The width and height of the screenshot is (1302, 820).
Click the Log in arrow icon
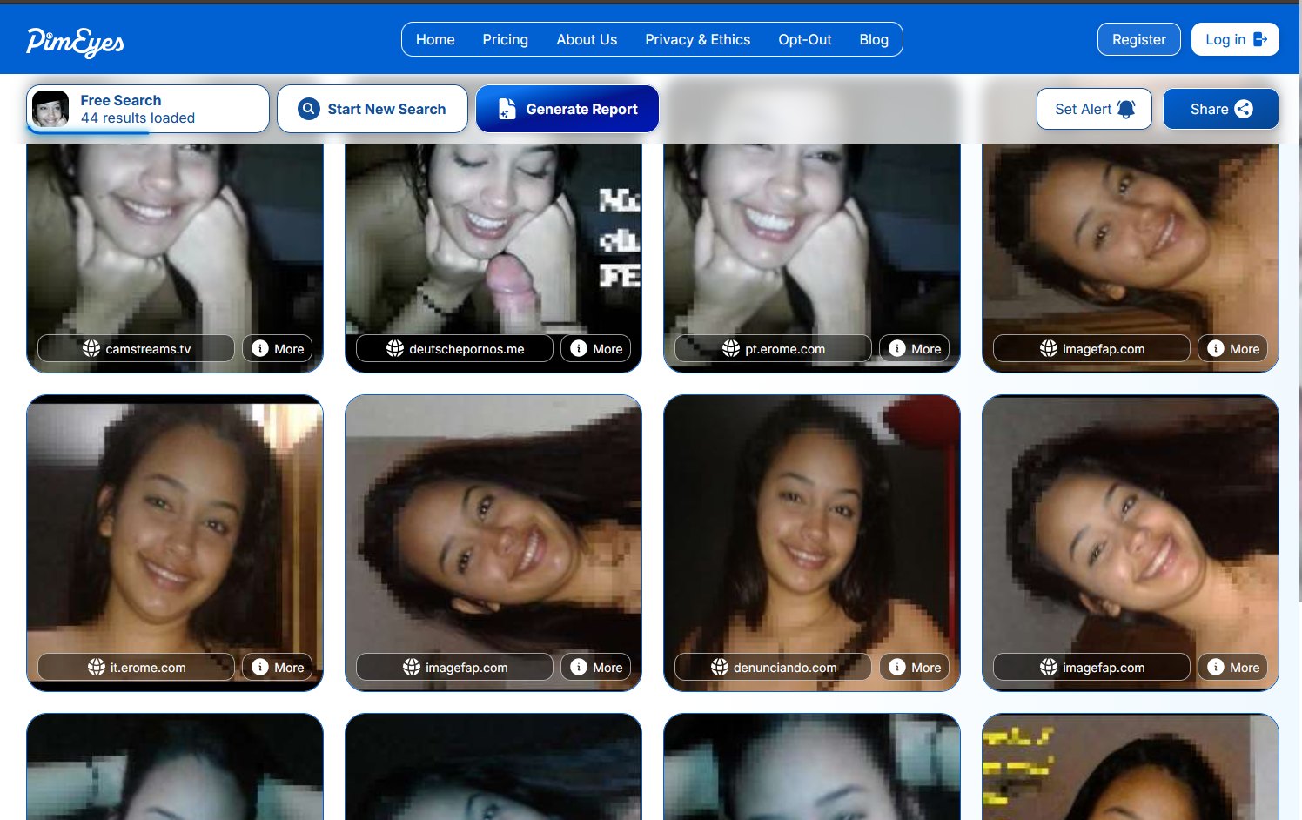point(1260,39)
